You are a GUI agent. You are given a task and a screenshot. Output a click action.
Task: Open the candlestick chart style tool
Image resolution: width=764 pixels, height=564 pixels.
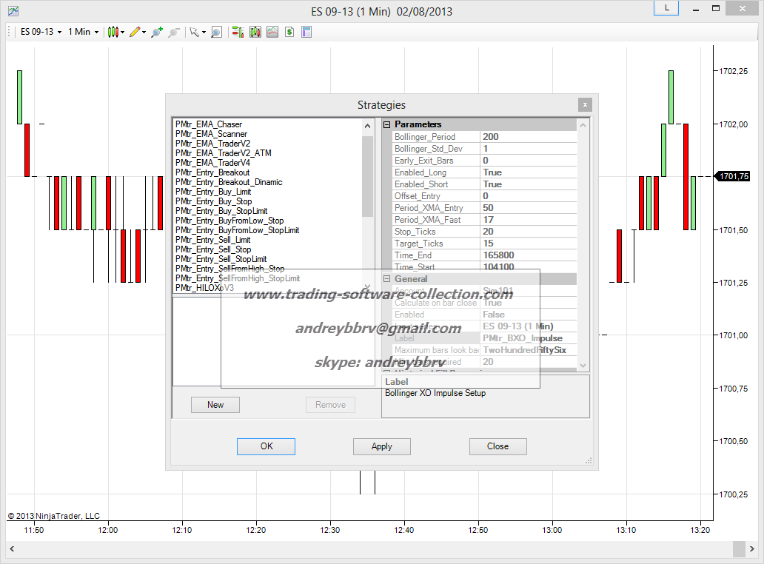(113, 32)
